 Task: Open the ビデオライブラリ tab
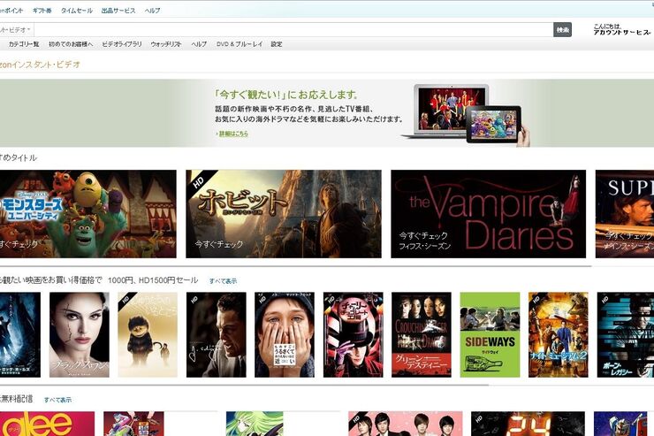tap(122, 44)
